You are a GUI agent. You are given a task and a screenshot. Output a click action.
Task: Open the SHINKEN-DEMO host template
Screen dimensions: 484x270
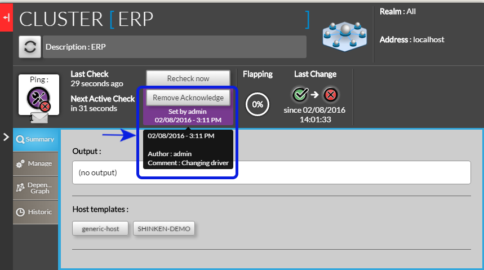(164, 229)
